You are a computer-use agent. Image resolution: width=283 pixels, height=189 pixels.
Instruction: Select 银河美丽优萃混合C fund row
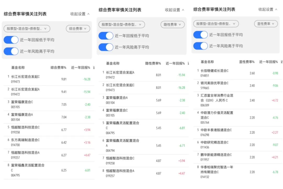tap(214, 85)
